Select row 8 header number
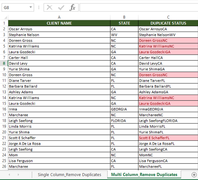The width and height of the screenshot is (198, 180). tap(4, 63)
